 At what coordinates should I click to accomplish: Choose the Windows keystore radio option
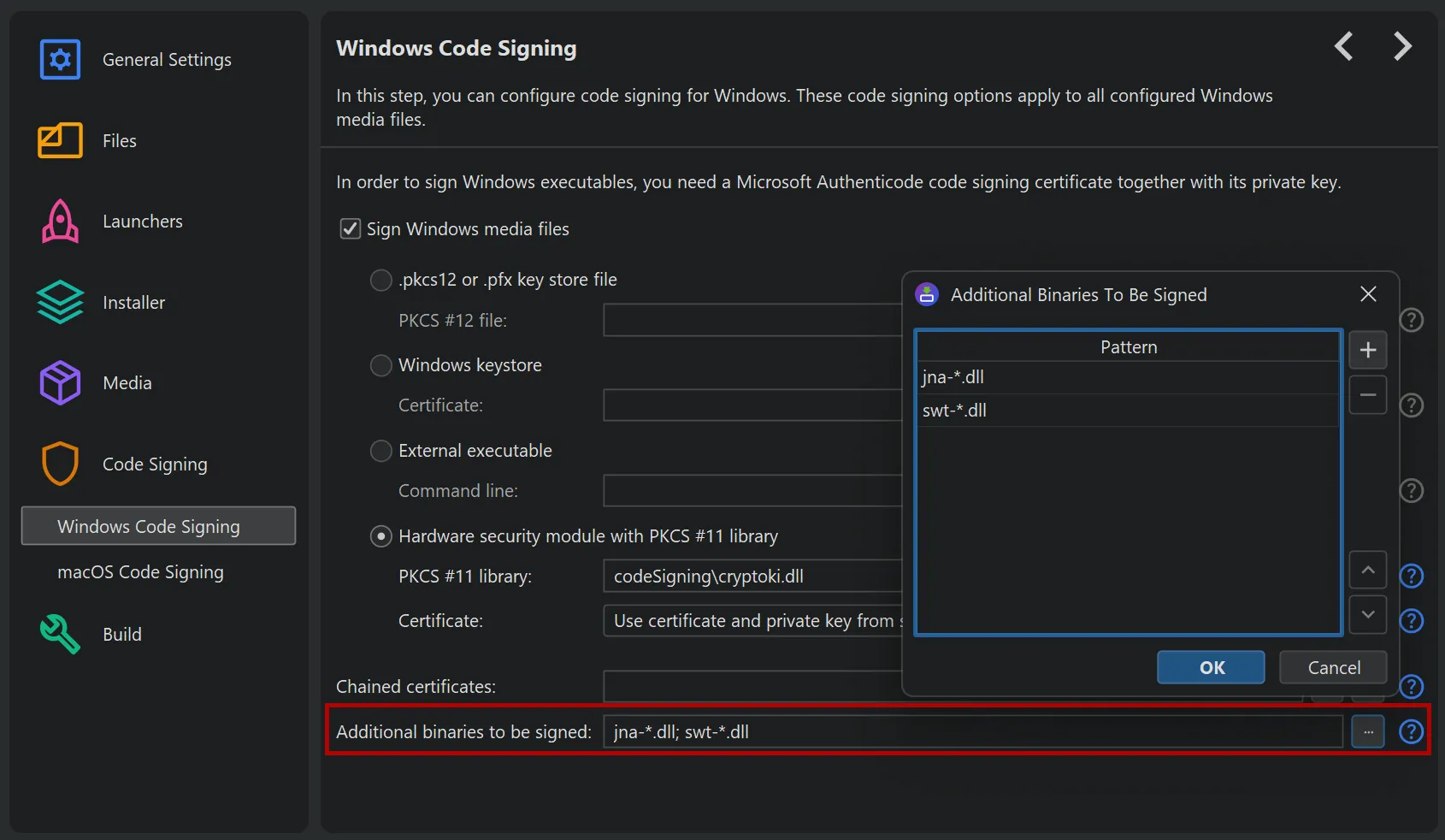coord(380,365)
